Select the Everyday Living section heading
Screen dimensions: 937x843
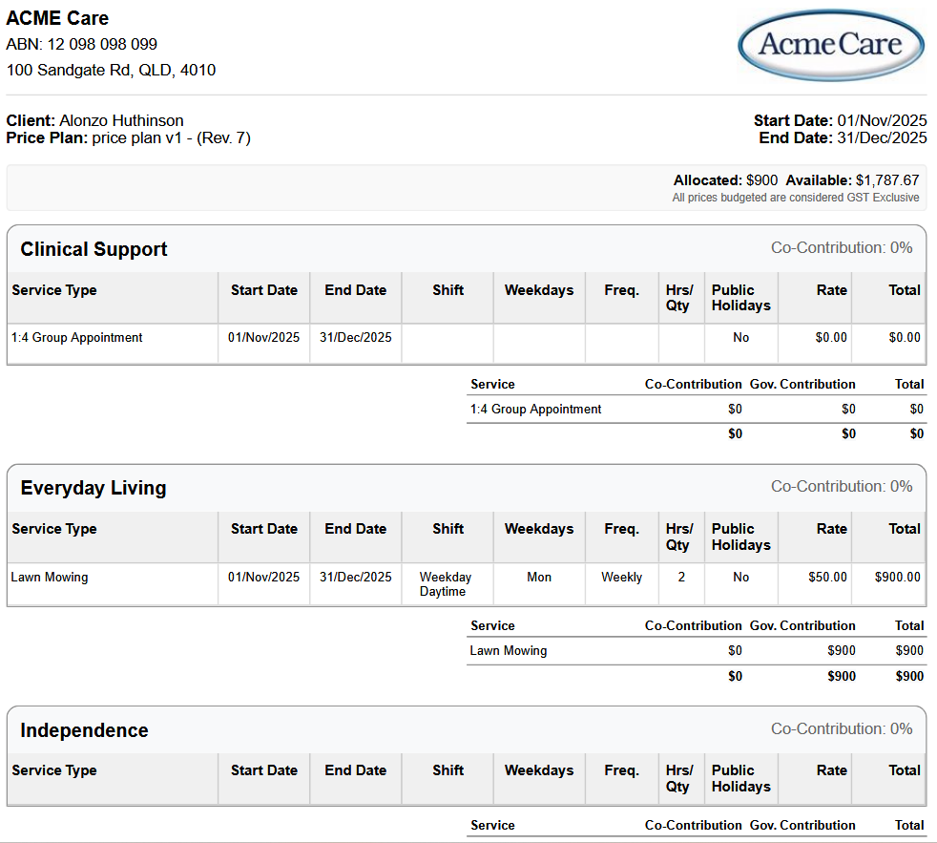[x=94, y=488]
